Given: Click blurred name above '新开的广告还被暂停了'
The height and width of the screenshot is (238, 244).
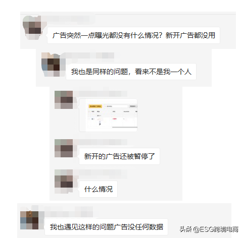Looking at the screenshot, I should [x=101, y=142].
